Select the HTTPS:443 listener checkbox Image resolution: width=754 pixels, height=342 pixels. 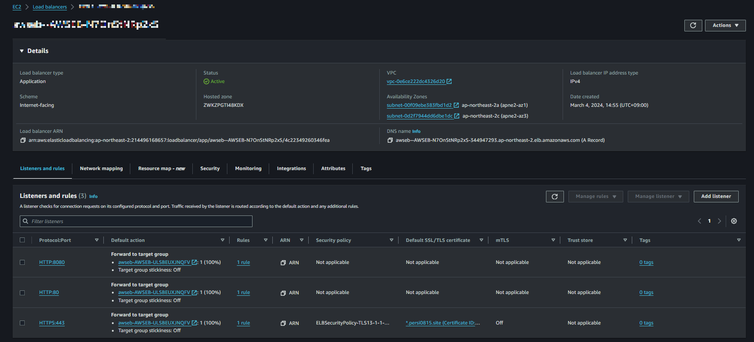pyautogui.click(x=22, y=323)
